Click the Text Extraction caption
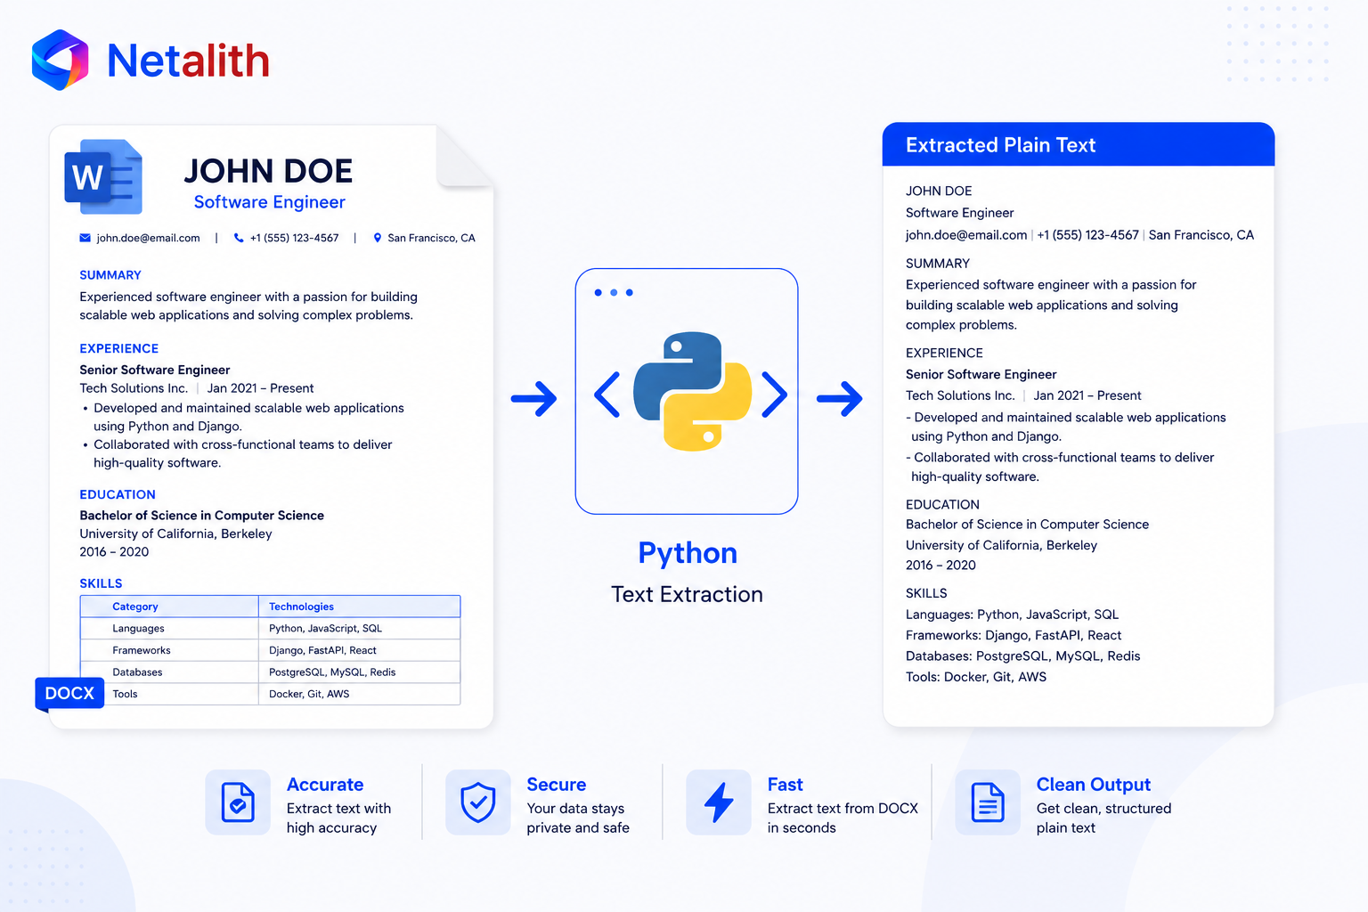The width and height of the screenshot is (1368, 912). (687, 594)
